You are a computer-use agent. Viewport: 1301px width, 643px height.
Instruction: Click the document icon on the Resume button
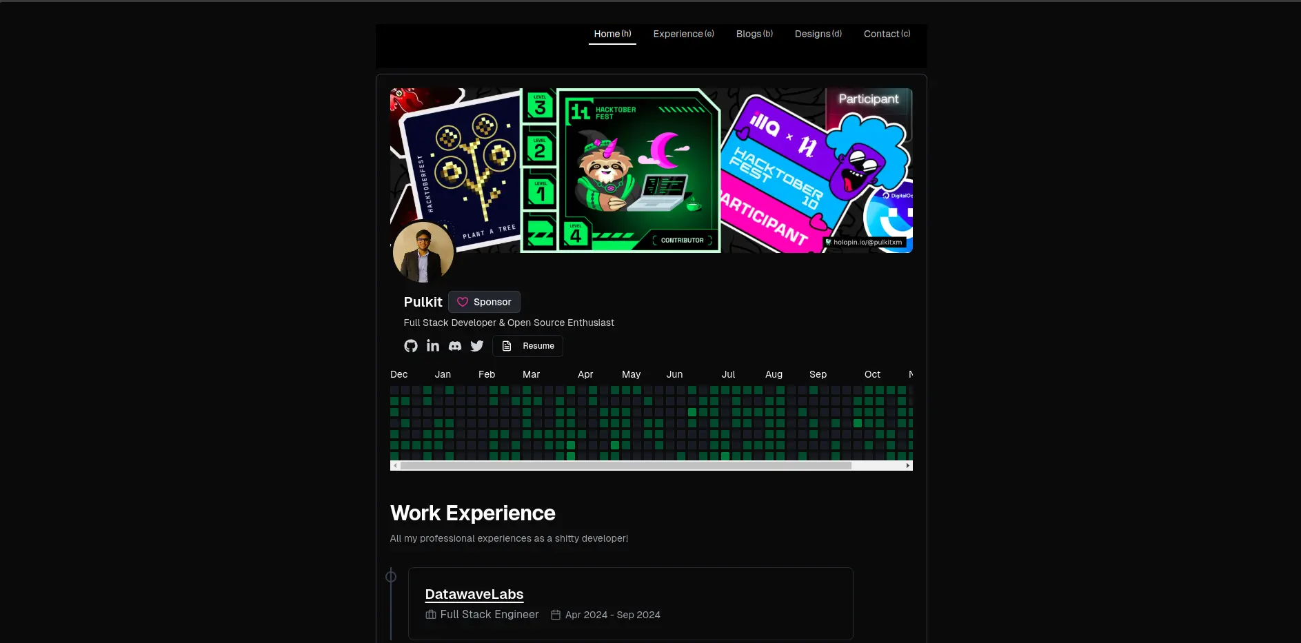pos(508,346)
